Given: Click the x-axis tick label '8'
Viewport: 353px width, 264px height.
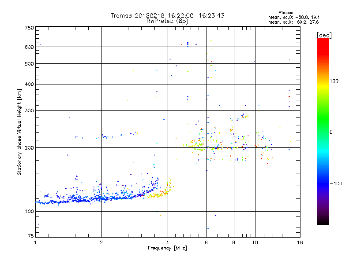Looking at the screenshot, I should point(234,242).
